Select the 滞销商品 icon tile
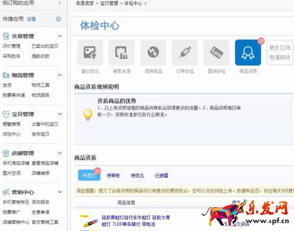 153,53
